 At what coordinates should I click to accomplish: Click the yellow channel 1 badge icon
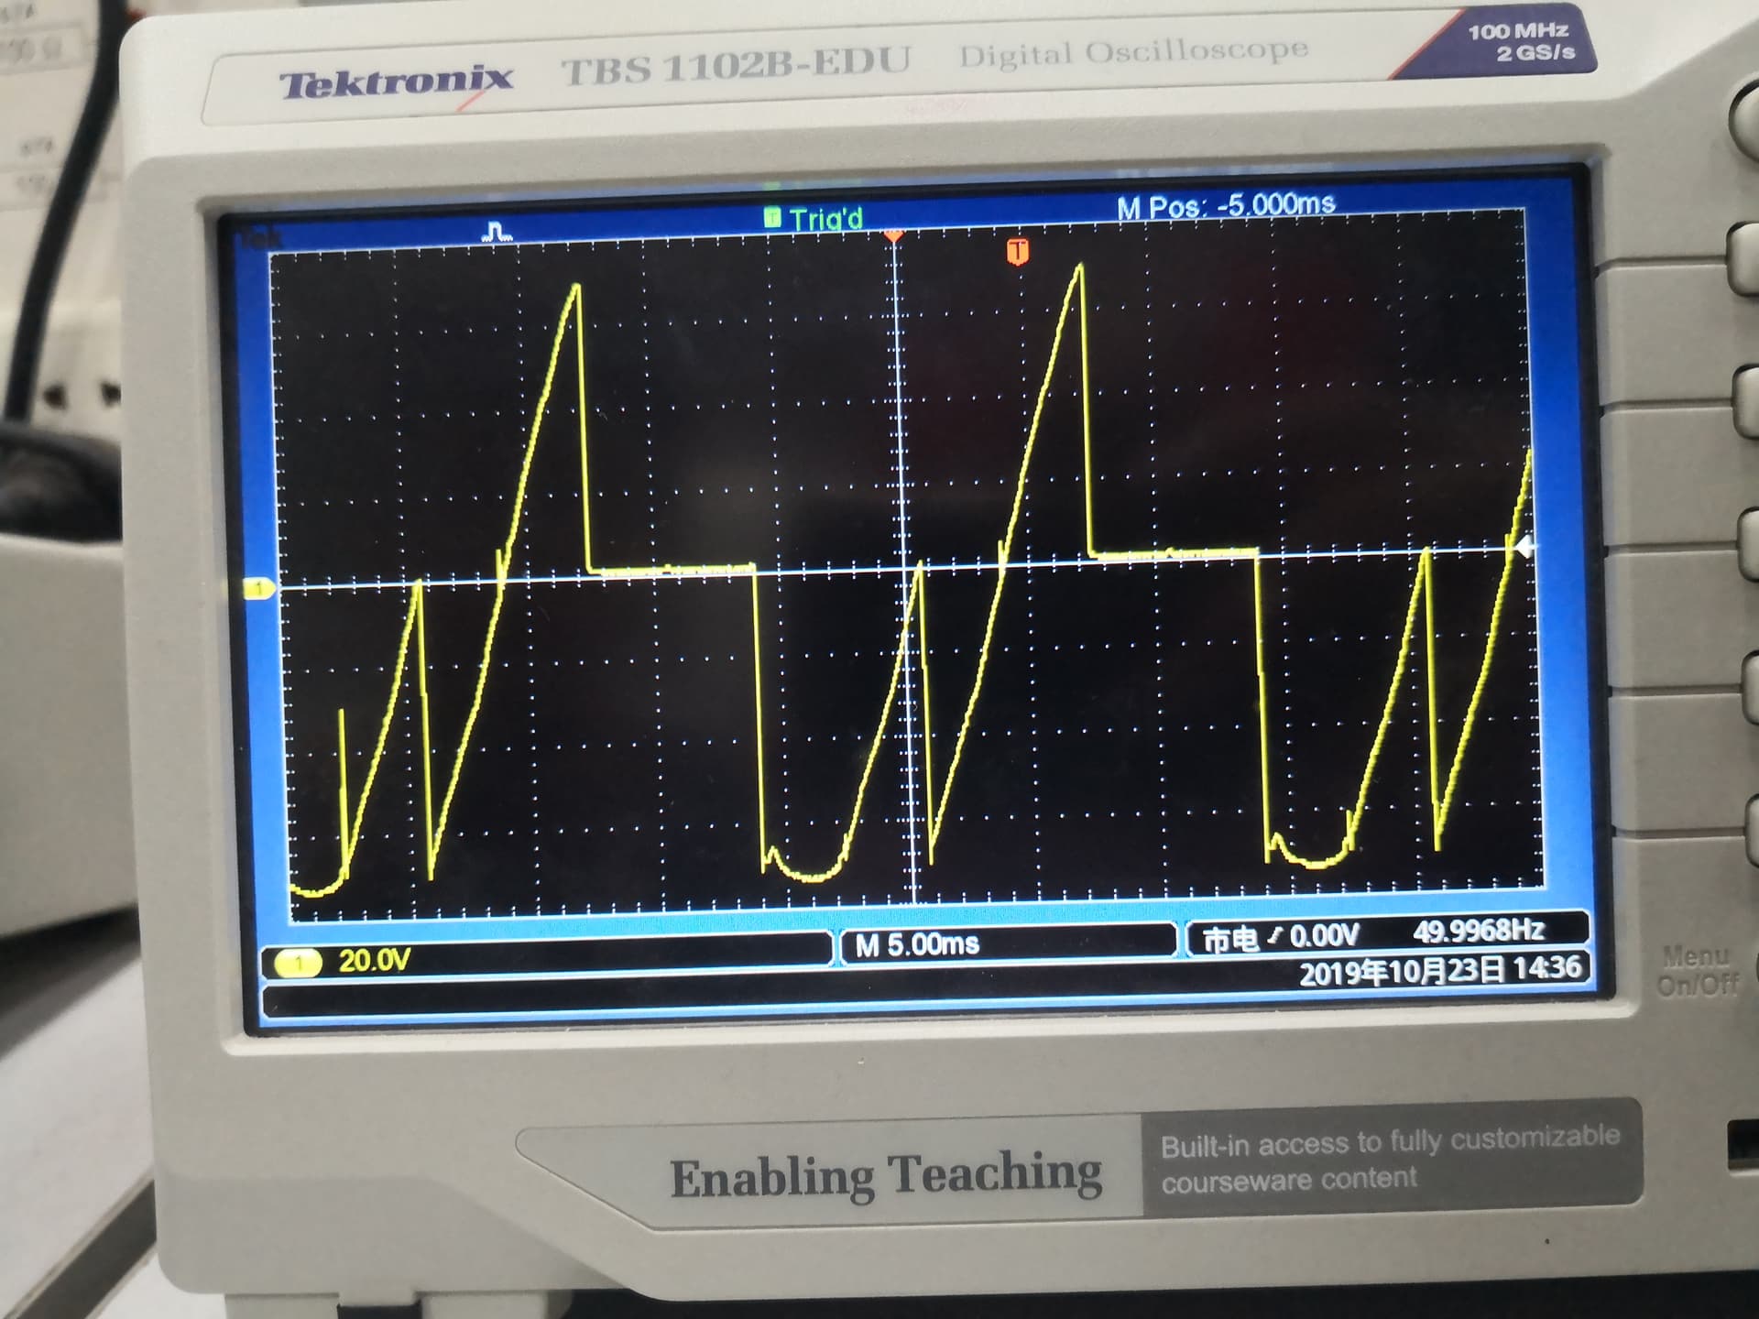point(298,963)
